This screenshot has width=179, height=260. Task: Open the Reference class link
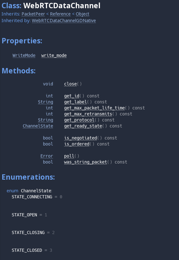60,14
